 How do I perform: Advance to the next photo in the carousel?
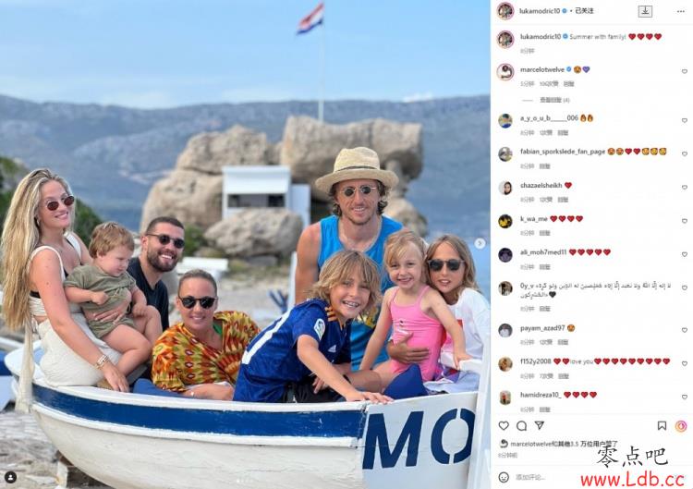point(480,243)
